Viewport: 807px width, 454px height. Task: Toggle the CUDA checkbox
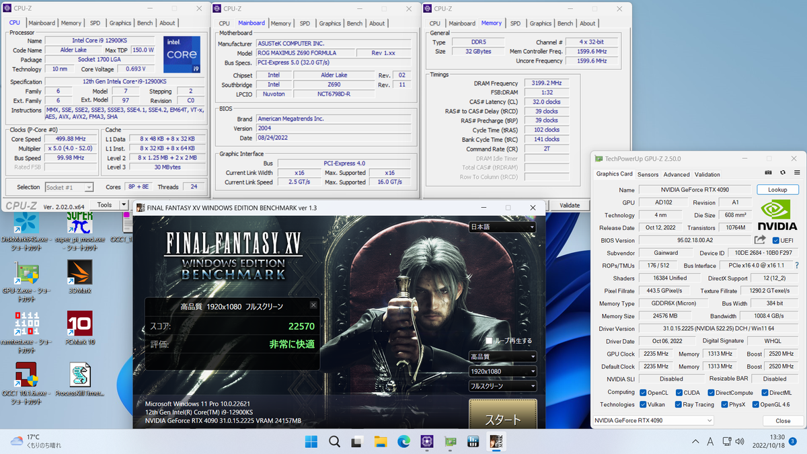point(679,393)
